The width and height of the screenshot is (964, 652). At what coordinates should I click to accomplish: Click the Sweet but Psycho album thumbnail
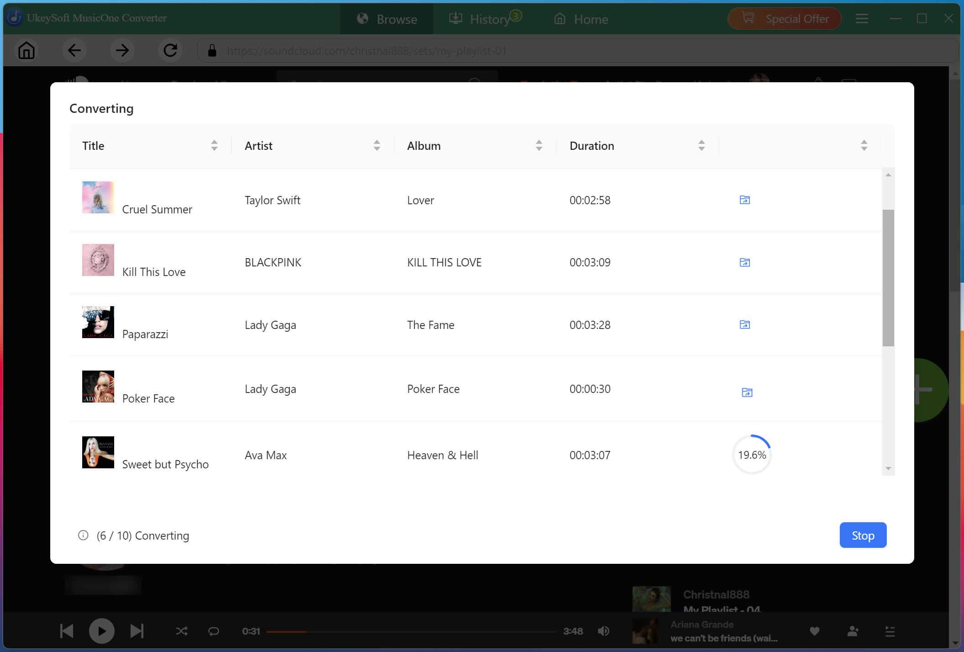point(98,452)
